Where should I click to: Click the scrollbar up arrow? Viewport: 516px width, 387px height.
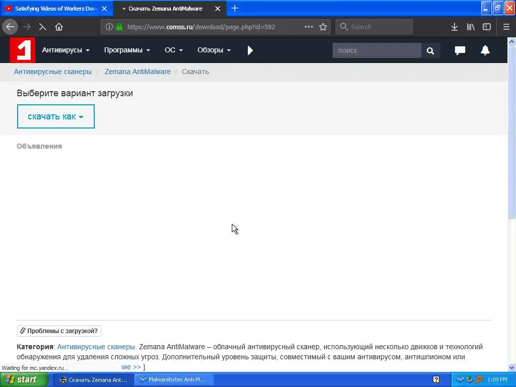coord(511,41)
